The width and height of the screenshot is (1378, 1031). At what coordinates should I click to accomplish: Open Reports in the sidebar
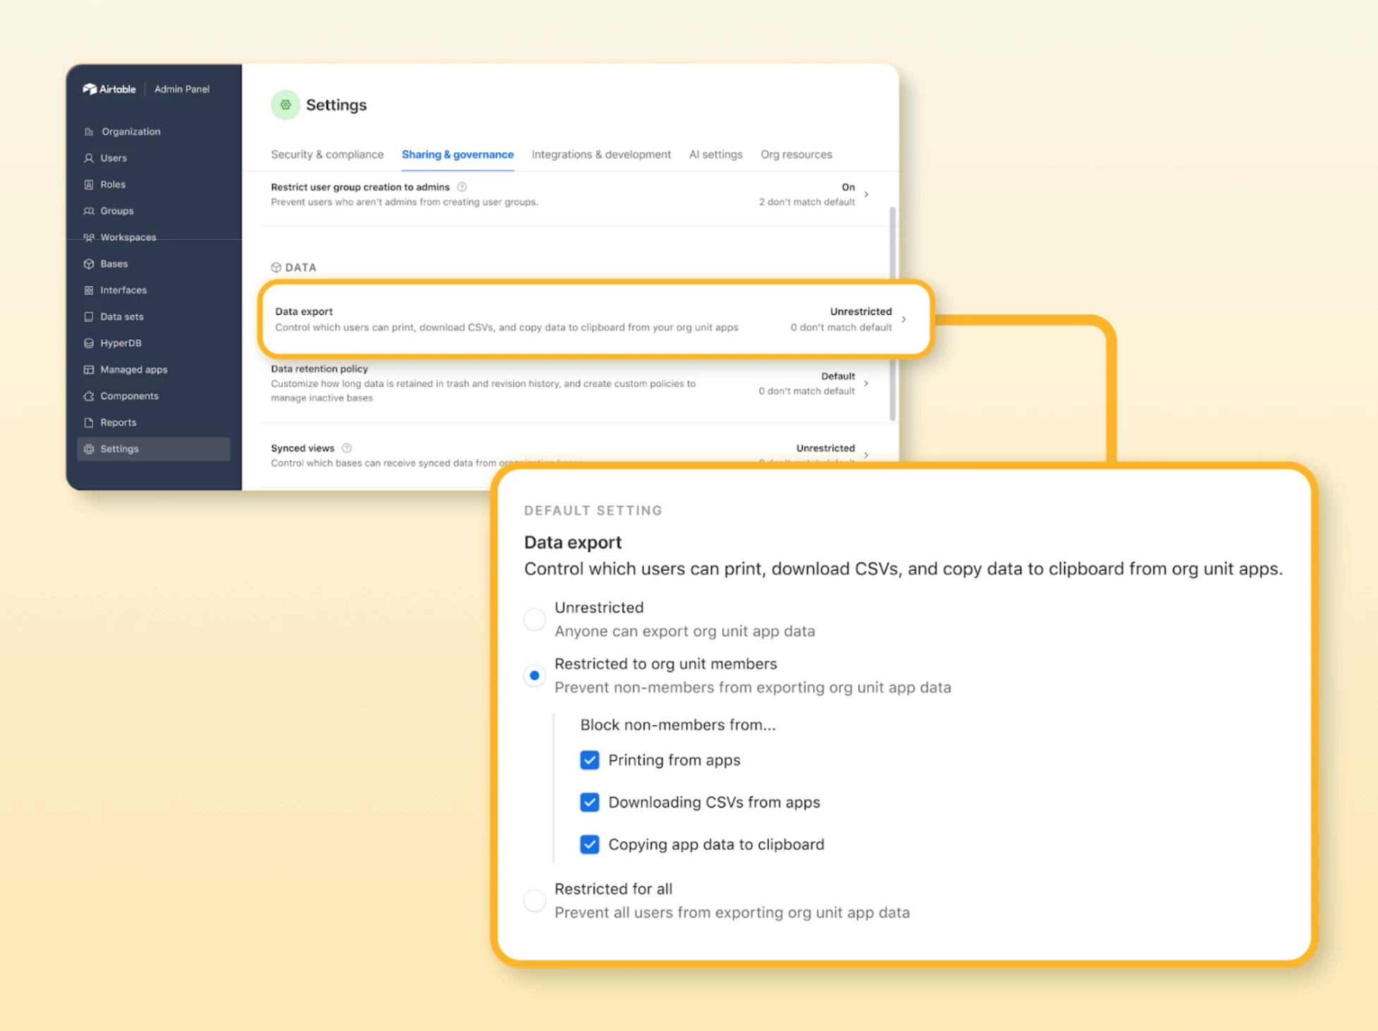tap(118, 422)
